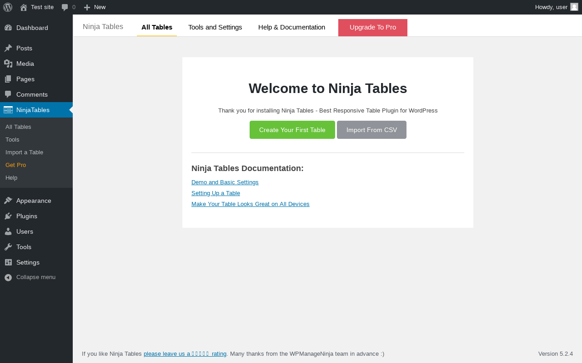
Task: Click Get Pro submenu link
Action: coord(36,165)
